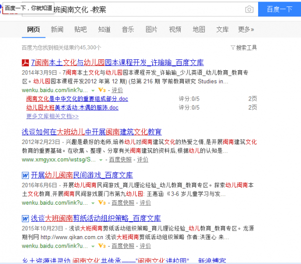Image resolution: width=301 pixels, height=264 pixels.
Task: Click Word icon beside 浅谈大班闽南剪纸活动
Action: coord(25,219)
